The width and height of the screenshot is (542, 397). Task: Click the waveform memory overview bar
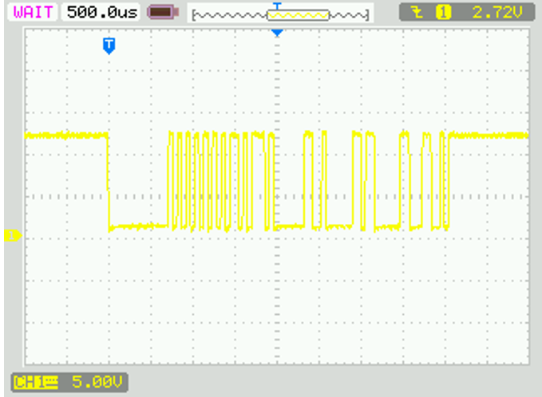point(280,14)
